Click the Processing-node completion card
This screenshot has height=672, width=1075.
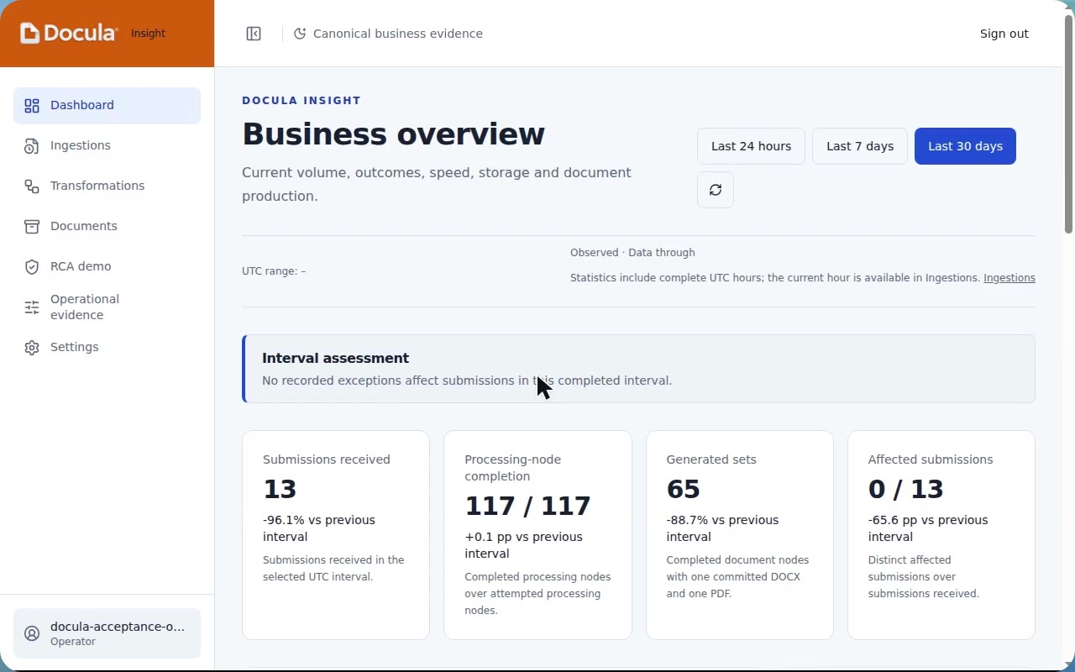537,535
